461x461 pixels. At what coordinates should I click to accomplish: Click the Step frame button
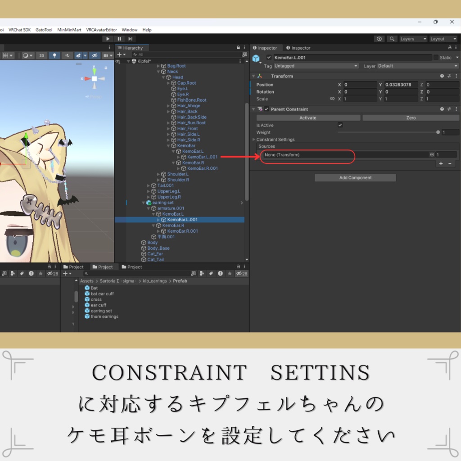tap(130, 39)
